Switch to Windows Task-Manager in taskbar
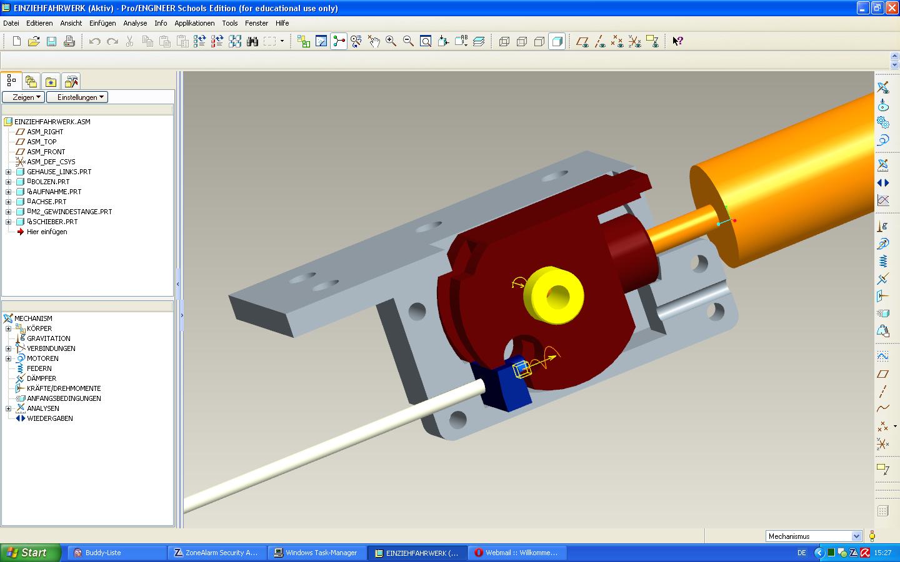 (316, 553)
